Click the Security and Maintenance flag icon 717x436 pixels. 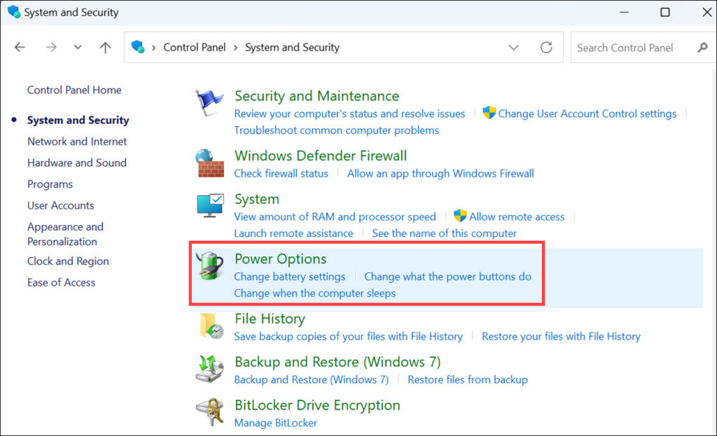(209, 104)
